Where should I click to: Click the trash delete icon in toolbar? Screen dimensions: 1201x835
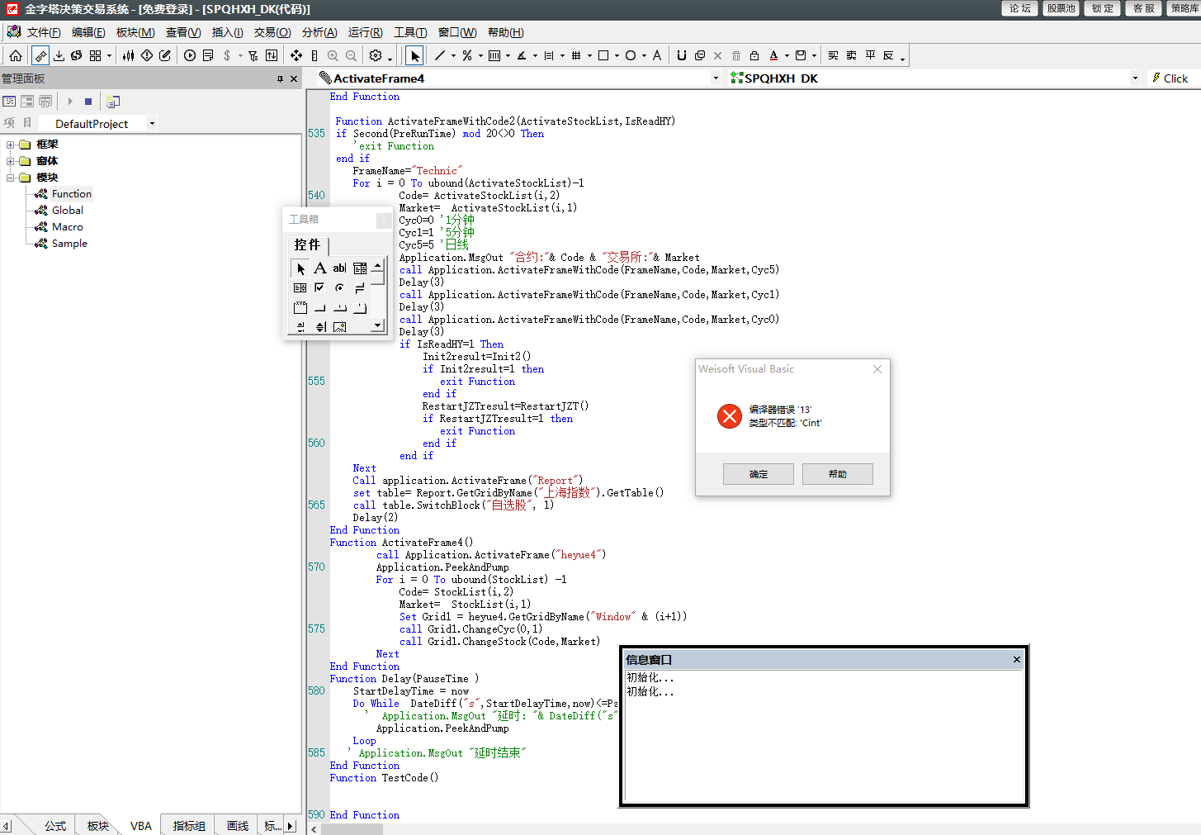pyautogui.click(x=736, y=55)
